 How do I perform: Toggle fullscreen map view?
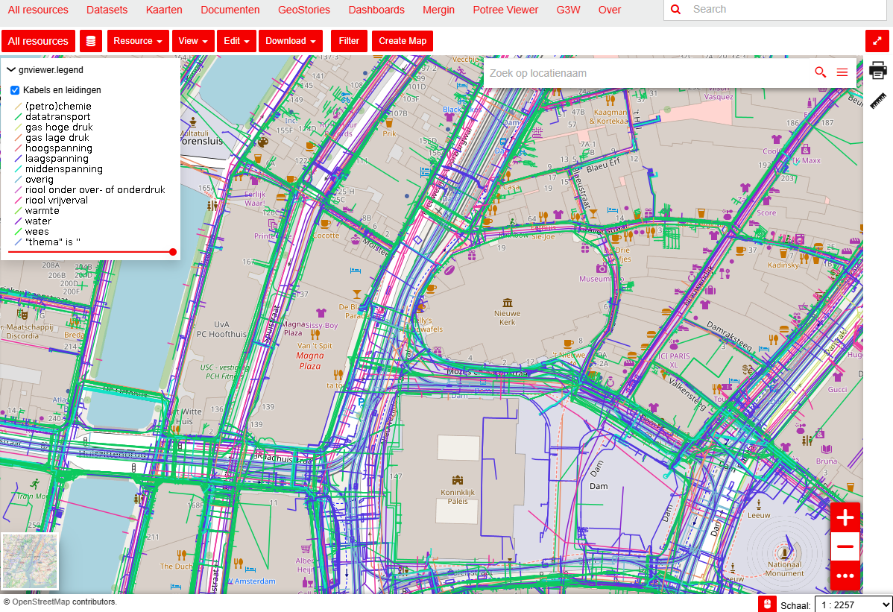877,41
